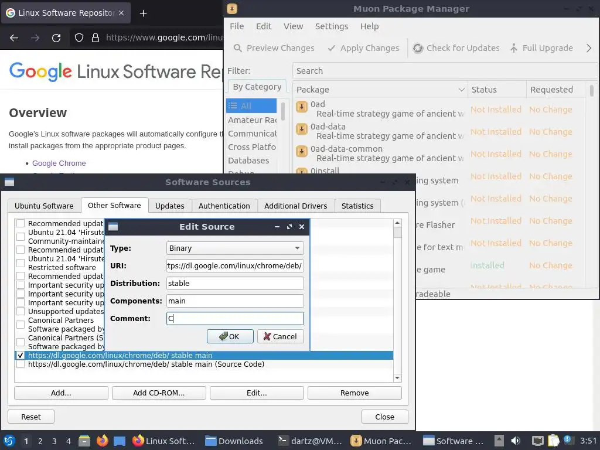
Task: Click the Muon window title bar icon
Action: [x=232, y=8]
